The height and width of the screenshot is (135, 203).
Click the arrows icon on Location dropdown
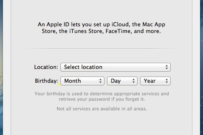(x=167, y=67)
